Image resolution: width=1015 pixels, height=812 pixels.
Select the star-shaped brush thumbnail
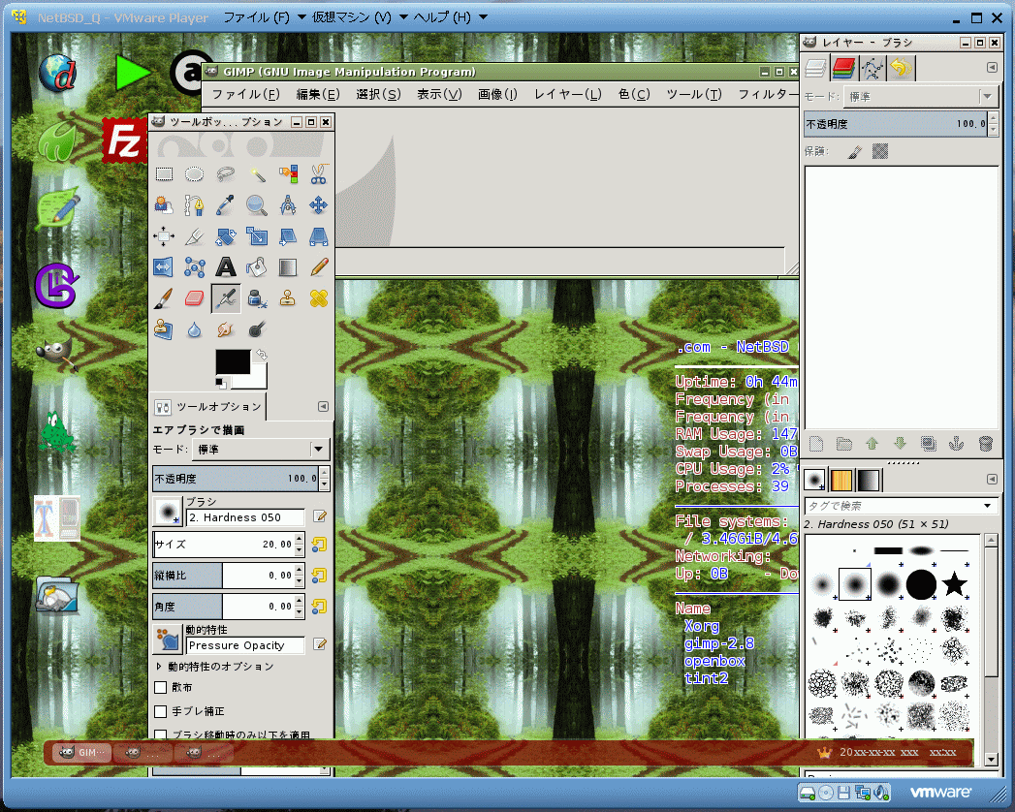click(955, 584)
